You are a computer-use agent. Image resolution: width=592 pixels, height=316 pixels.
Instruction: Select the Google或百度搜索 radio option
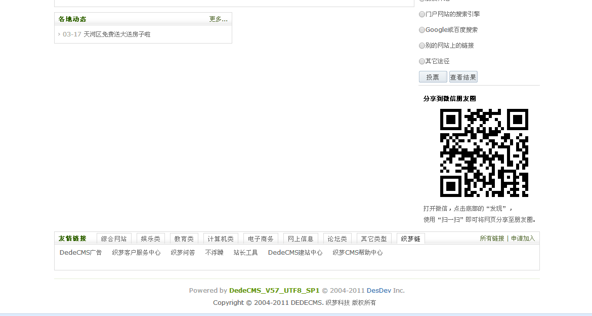click(x=422, y=30)
